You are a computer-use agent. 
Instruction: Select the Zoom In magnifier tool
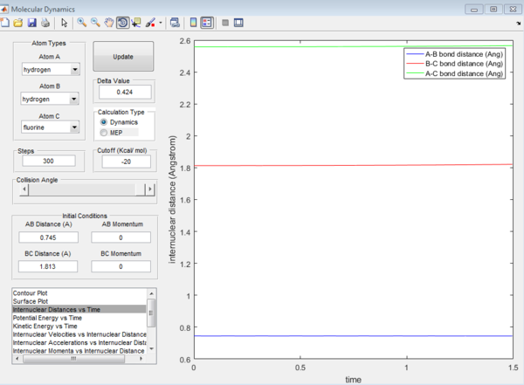[81, 23]
